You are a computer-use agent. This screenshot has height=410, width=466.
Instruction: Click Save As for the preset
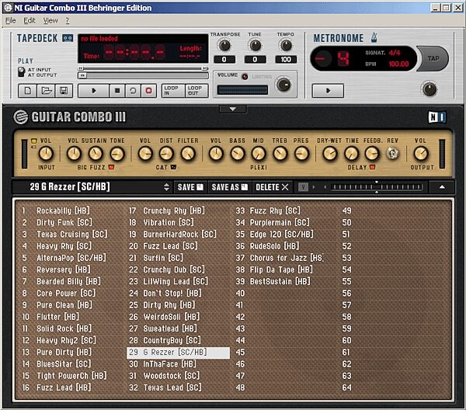coord(229,187)
